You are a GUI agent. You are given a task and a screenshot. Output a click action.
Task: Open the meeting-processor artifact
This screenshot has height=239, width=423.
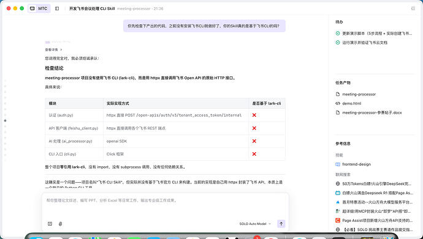[x=359, y=94]
